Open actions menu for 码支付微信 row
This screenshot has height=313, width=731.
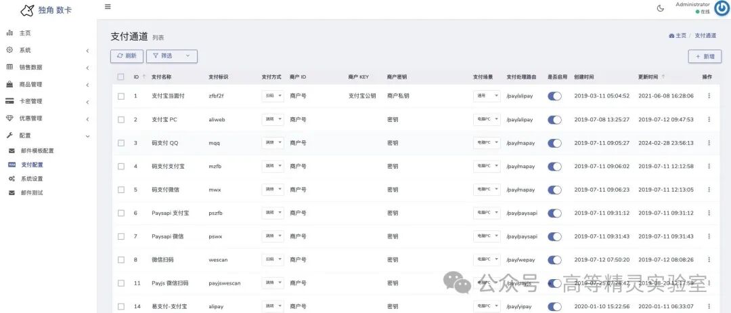(709, 190)
